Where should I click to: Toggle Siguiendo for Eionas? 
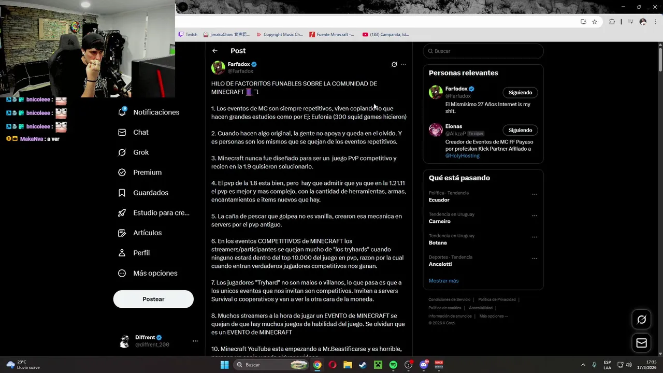pos(520,130)
